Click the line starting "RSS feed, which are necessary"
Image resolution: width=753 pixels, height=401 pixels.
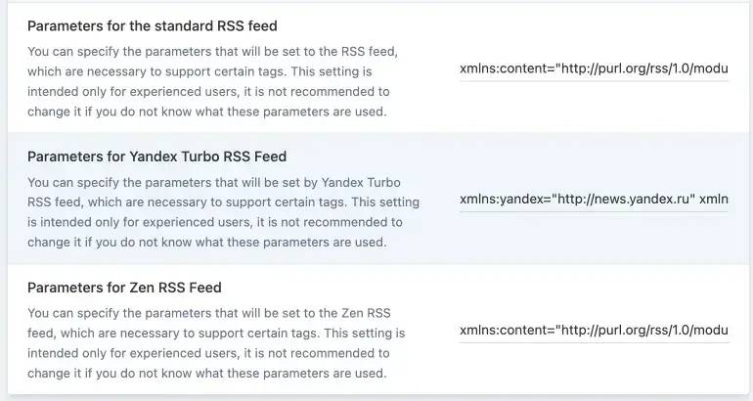223,202
